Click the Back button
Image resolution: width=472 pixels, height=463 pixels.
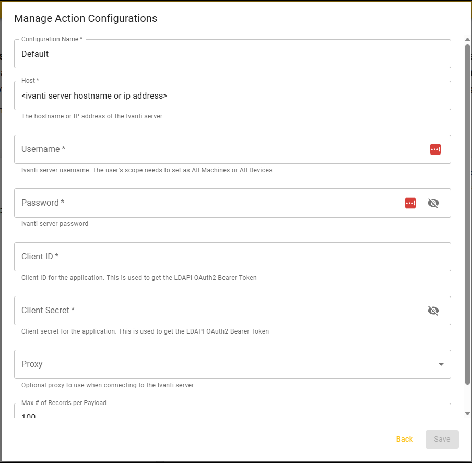tap(404, 439)
